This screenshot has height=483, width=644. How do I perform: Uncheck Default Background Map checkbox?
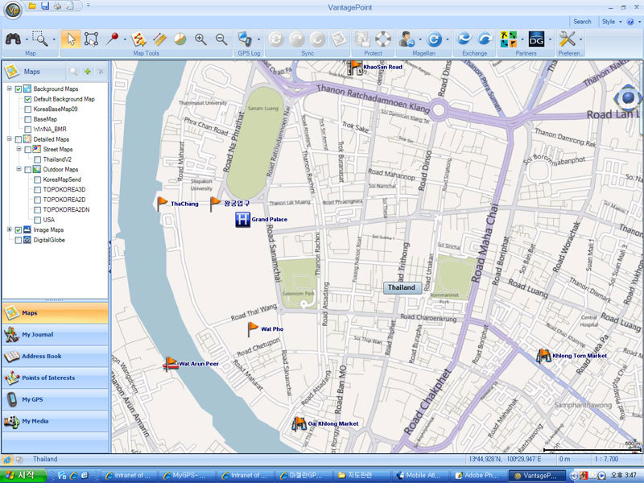(x=28, y=99)
